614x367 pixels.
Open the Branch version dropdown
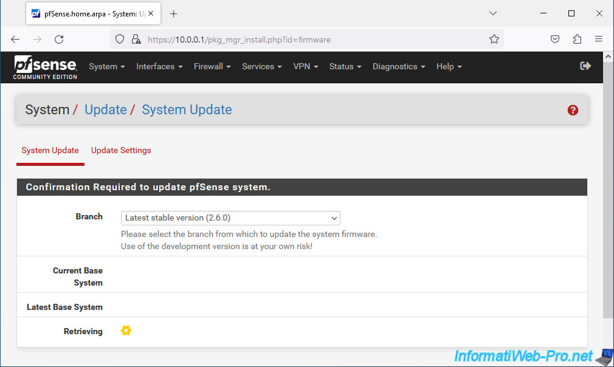pyautogui.click(x=230, y=218)
